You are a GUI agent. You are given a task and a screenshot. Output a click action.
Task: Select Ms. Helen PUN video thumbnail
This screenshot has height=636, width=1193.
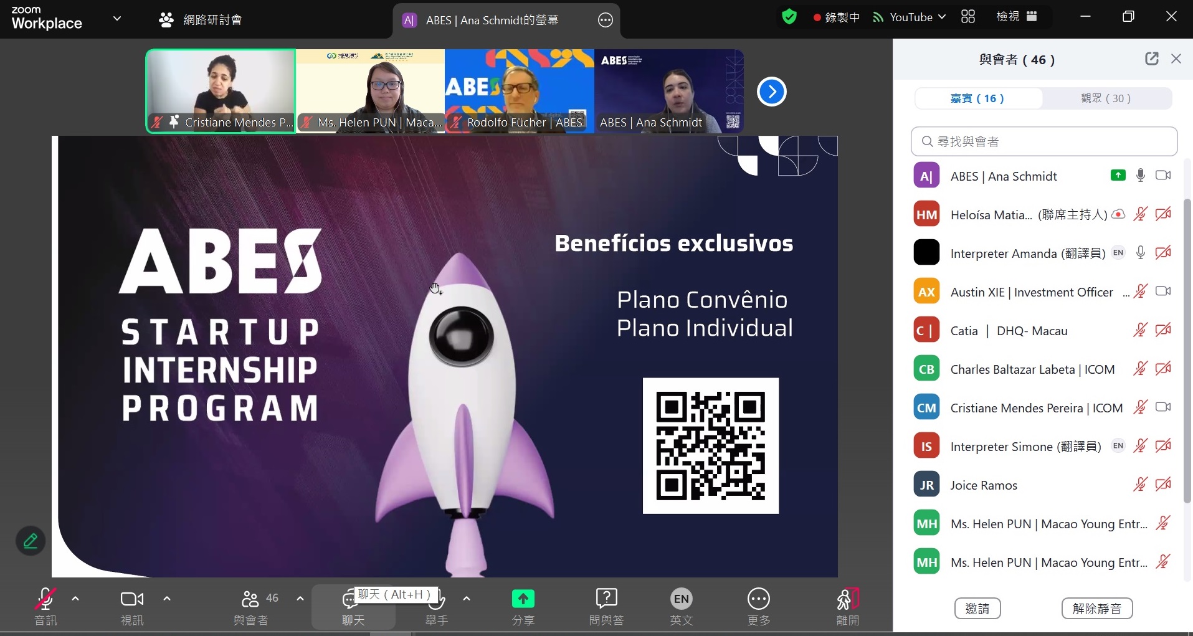pyautogui.click(x=370, y=92)
